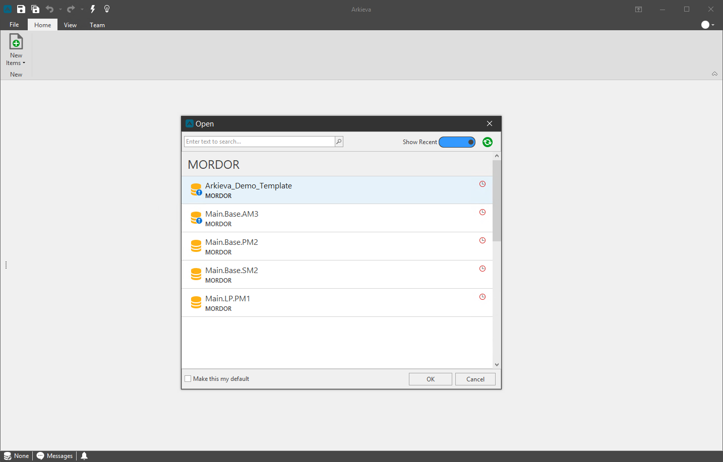723x462 pixels.
Task: Switch to the Home ribbon tab
Action: (x=43, y=25)
